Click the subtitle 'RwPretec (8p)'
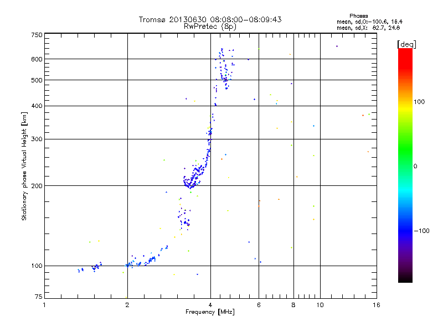This screenshot has height=332, width=443. (x=210, y=27)
